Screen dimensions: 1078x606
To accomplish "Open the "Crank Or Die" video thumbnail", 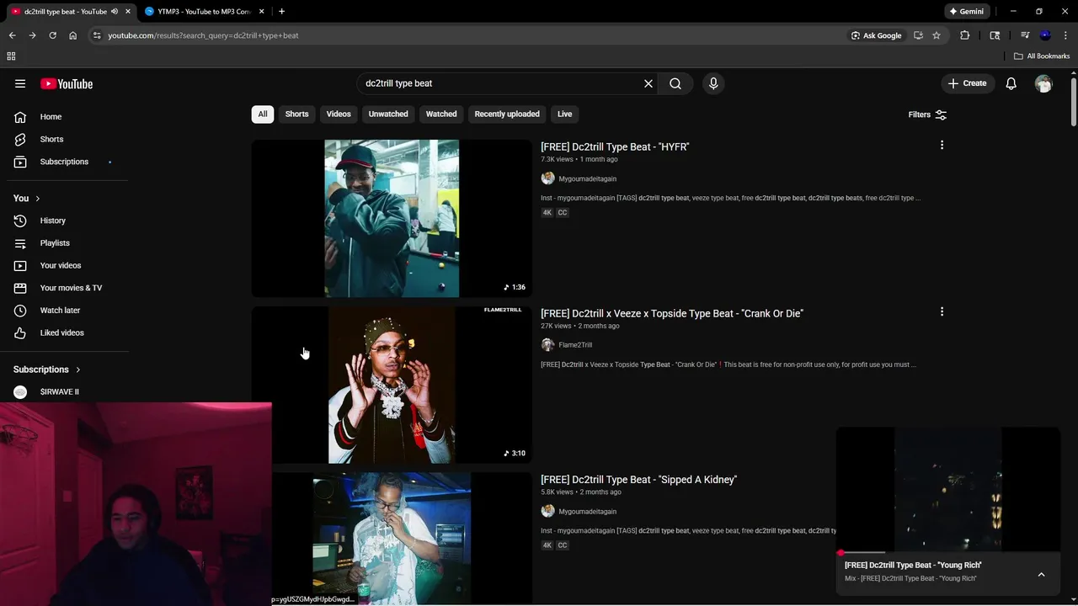I will point(392,385).
